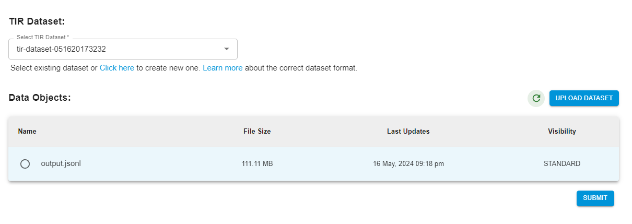Click the tir-dataset-051620173232 combo box field

click(115, 49)
